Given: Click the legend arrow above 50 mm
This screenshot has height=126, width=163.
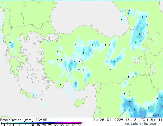Looking at the screenshot, I should click(x=81, y=123).
